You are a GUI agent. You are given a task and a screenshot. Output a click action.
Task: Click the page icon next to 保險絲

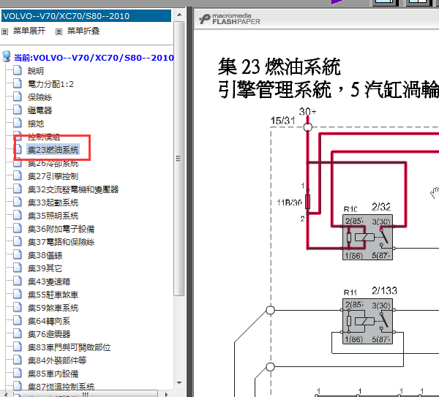click(18, 97)
